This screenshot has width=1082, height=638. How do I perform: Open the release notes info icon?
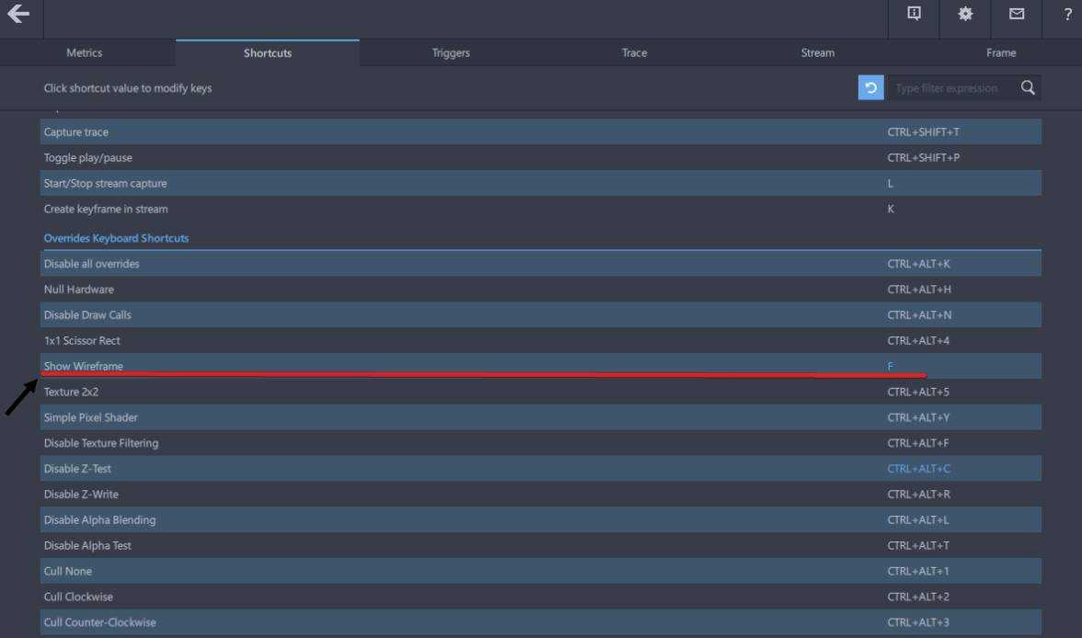coord(914,13)
